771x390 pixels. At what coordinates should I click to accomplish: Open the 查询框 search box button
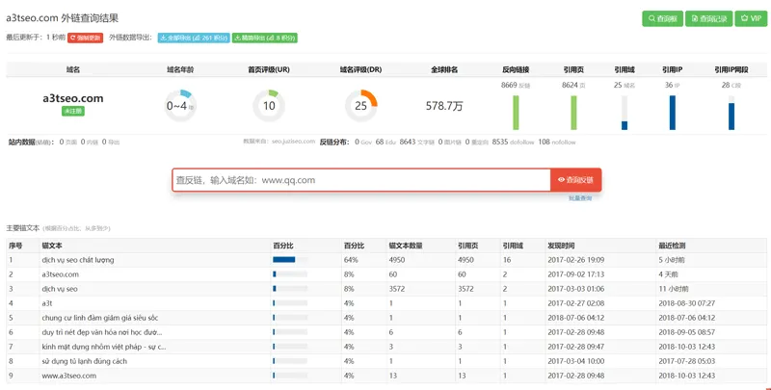tap(662, 18)
